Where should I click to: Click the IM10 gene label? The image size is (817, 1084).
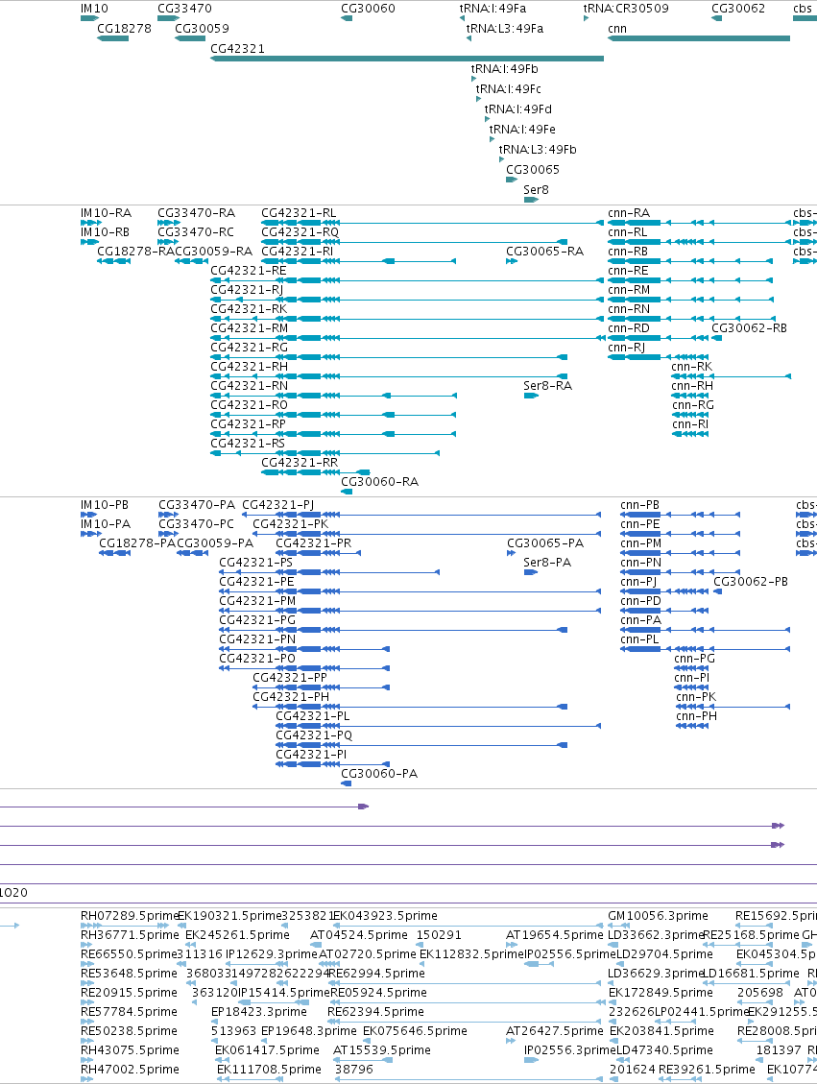pos(94,9)
